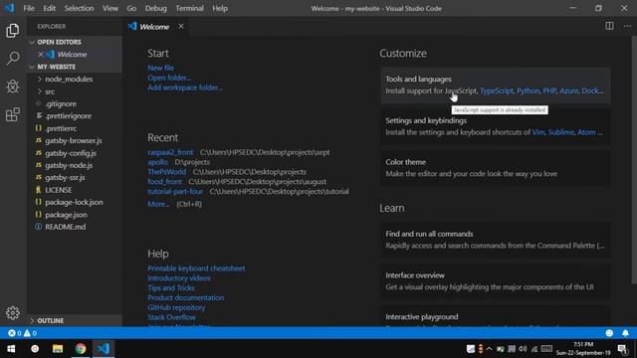Open the Color theme card
637x358 pixels.
point(496,168)
